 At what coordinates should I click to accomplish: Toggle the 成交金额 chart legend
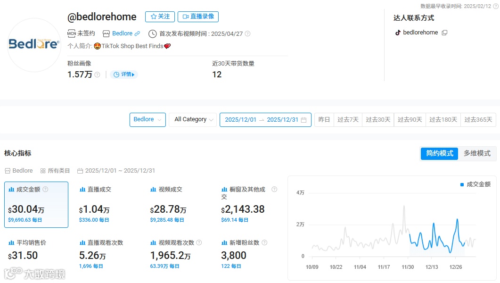(x=475, y=184)
